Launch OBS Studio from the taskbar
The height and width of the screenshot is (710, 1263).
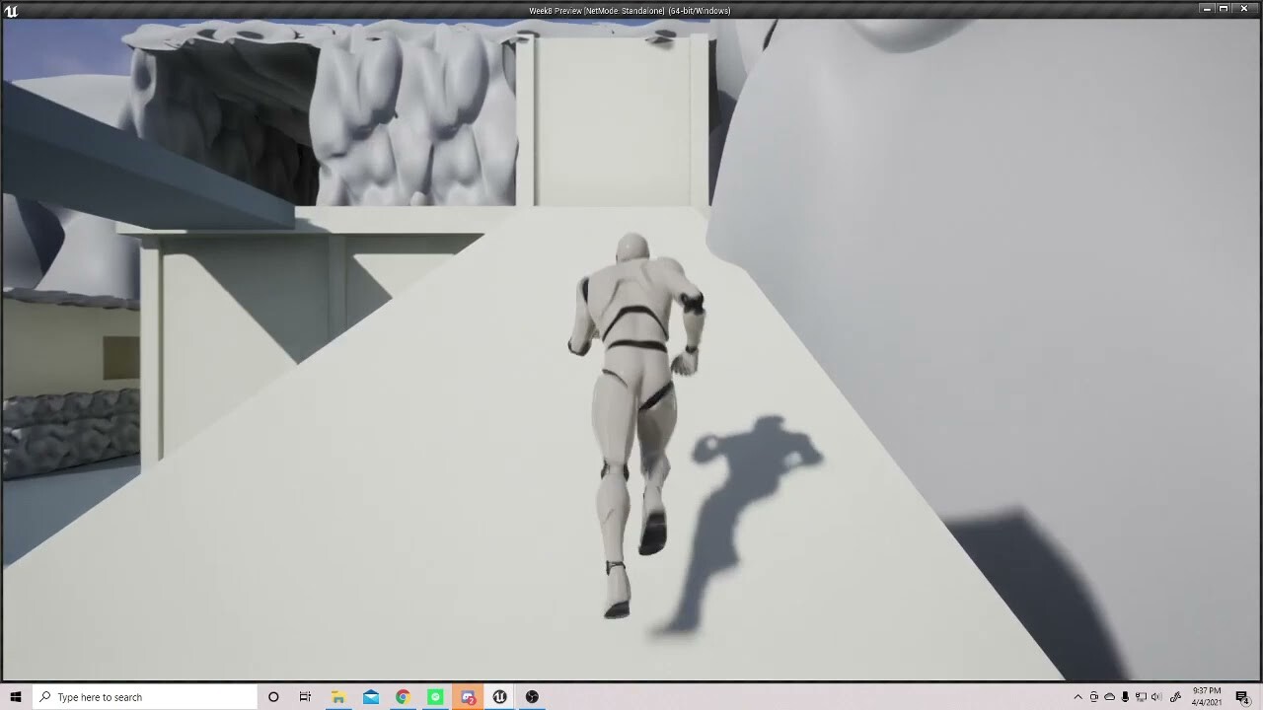[532, 697]
